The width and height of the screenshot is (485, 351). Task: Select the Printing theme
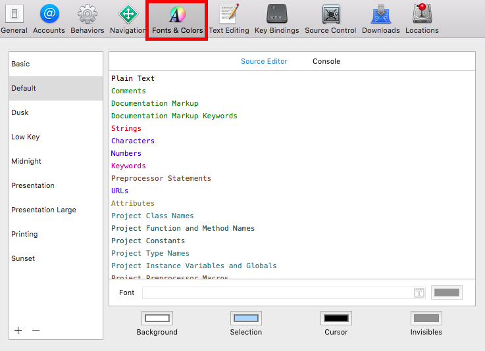tap(56, 234)
